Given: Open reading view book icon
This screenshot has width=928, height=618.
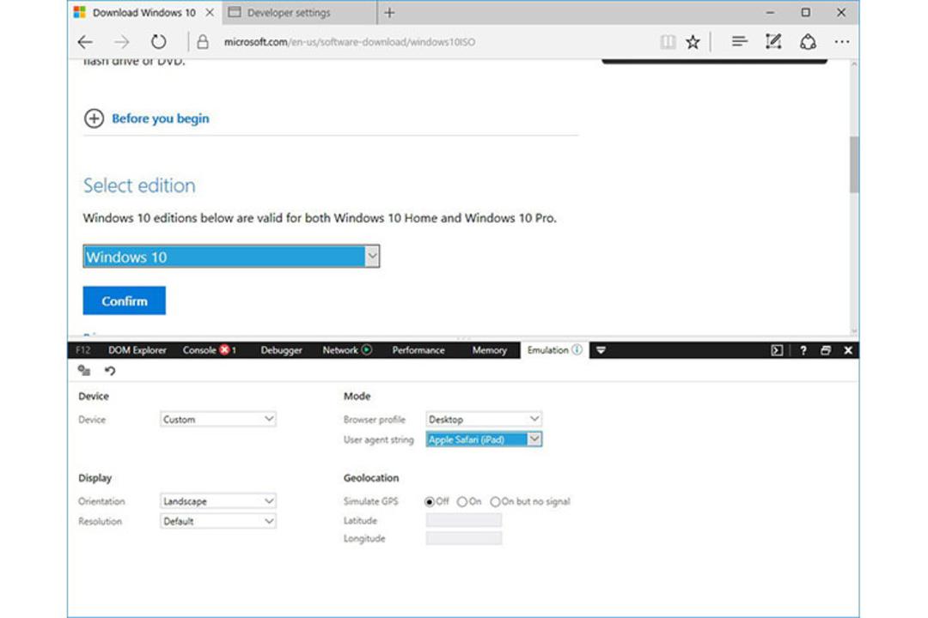Looking at the screenshot, I should coord(668,42).
